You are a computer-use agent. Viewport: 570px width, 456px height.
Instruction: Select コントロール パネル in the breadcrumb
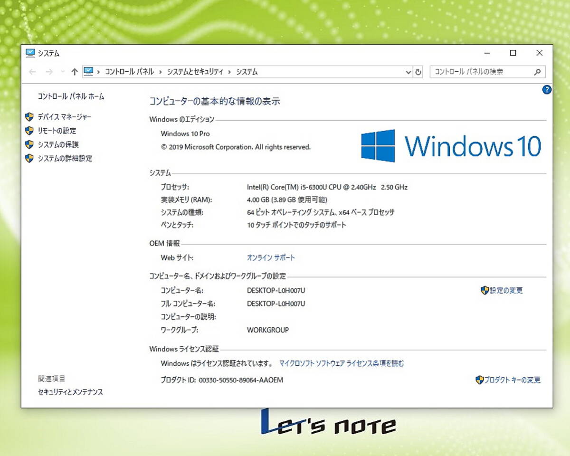coord(129,72)
